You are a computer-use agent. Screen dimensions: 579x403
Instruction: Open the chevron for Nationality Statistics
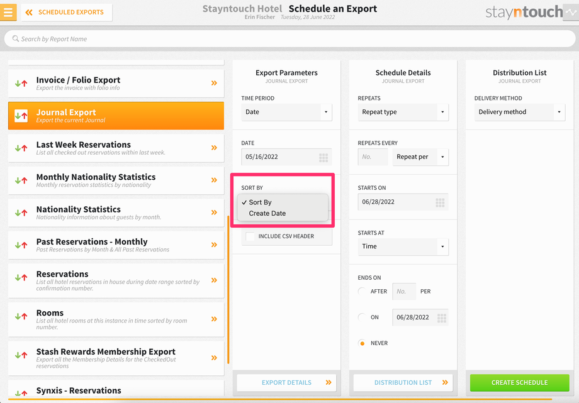pyautogui.click(x=214, y=213)
